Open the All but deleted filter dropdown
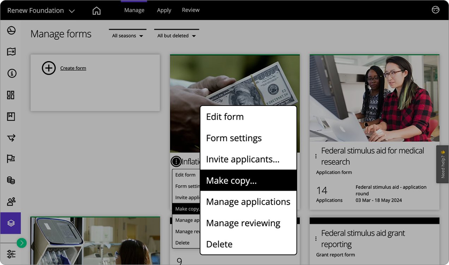This screenshot has height=265, width=449. pos(176,35)
